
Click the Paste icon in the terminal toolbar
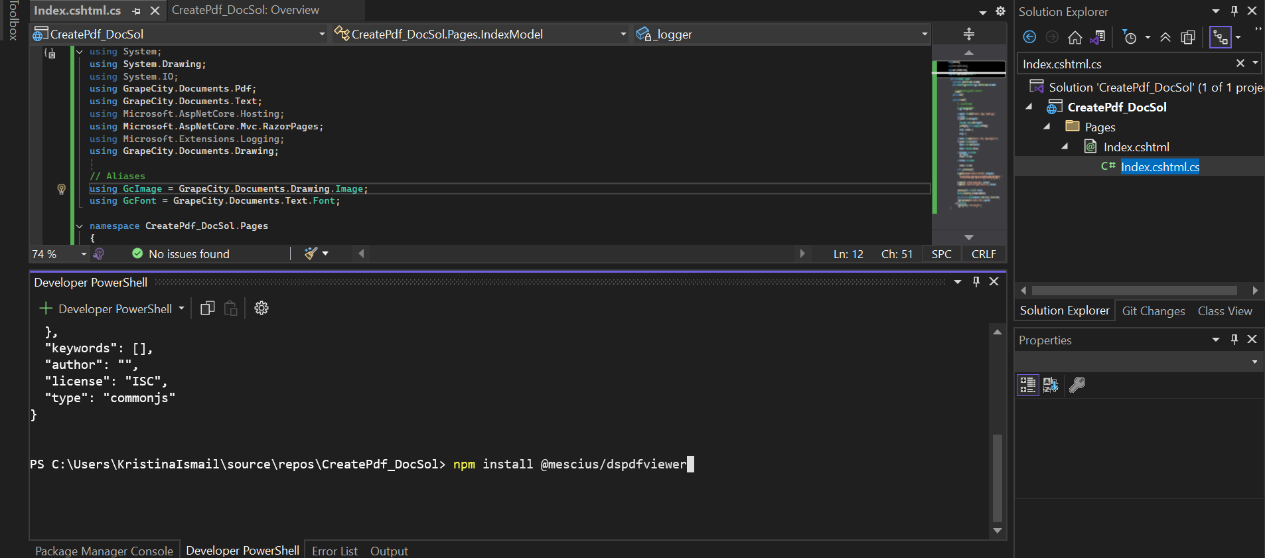(231, 308)
